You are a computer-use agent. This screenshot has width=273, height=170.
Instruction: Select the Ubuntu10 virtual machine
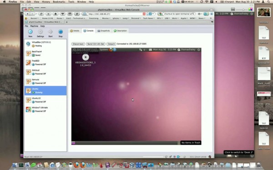click(x=45, y=100)
